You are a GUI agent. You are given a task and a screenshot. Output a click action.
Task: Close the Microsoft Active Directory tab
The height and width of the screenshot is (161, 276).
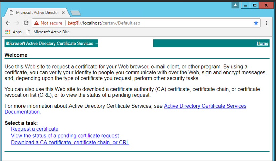[63, 13]
